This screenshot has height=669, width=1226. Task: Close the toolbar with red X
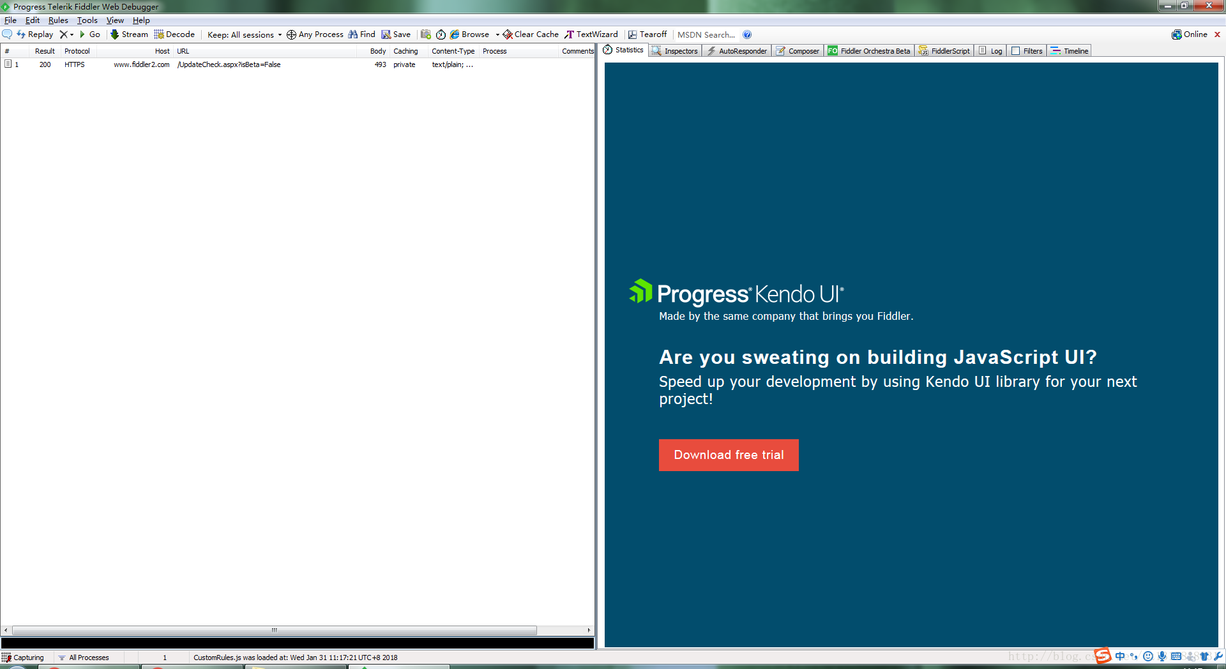click(1217, 34)
